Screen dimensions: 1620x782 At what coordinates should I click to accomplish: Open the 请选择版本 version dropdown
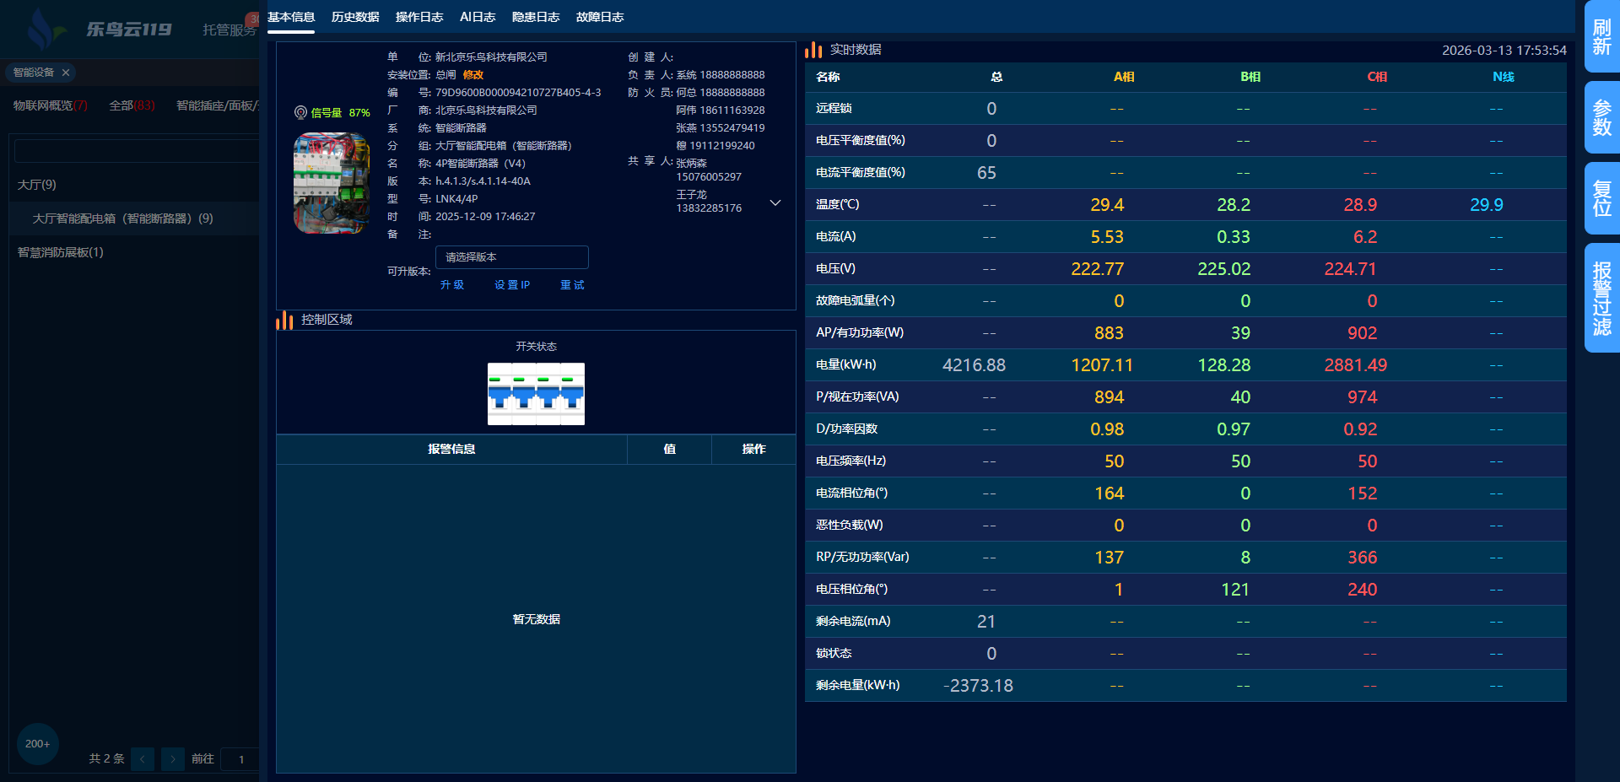coord(511,257)
